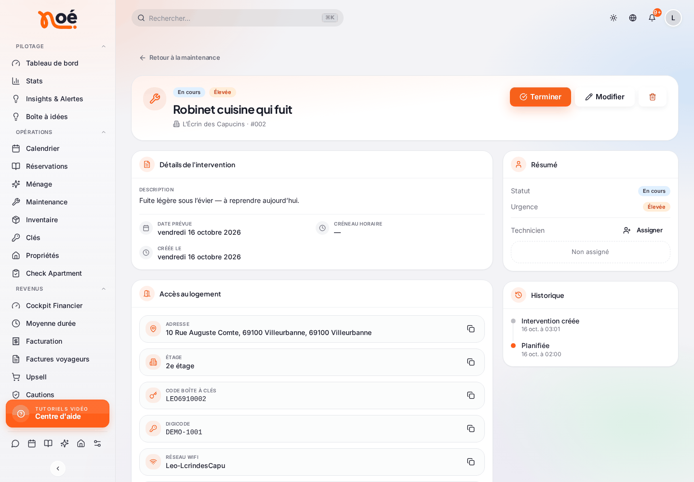Copy the WiFi network name
Viewport: 694px width, 482px height.
471,462
